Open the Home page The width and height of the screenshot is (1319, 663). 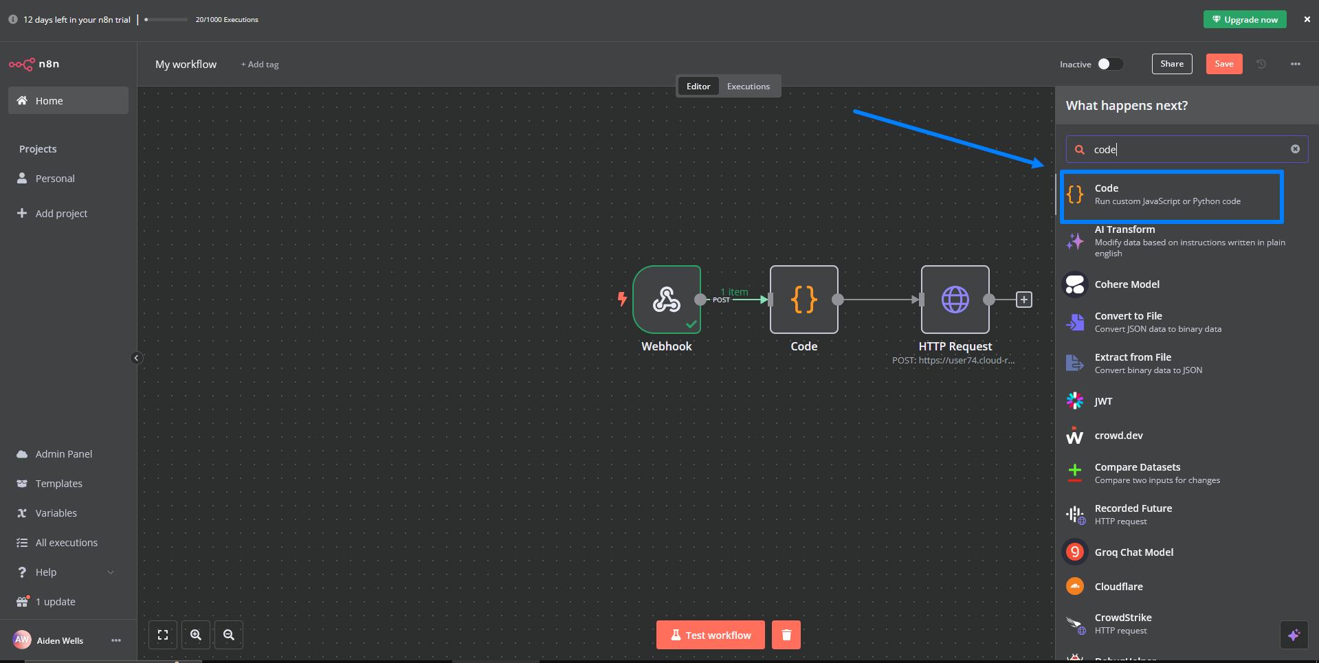68,100
